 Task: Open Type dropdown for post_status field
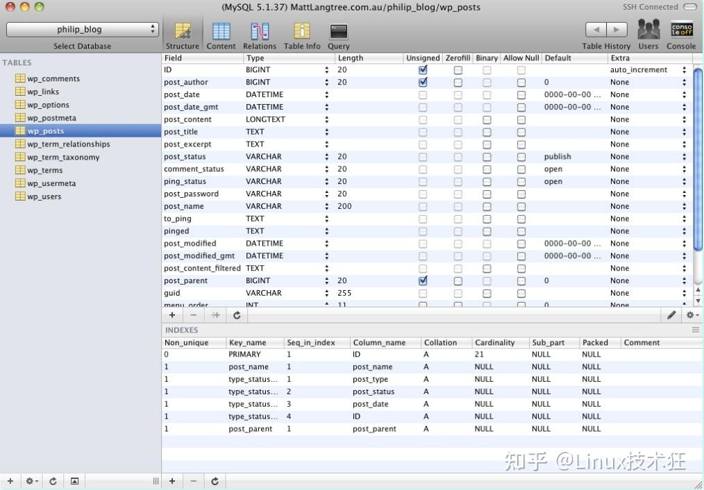(x=327, y=157)
